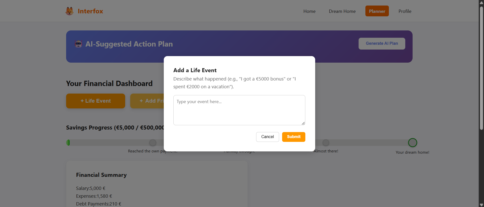Focus the life event text area
The height and width of the screenshot is (207, 484).
(239, 110)
